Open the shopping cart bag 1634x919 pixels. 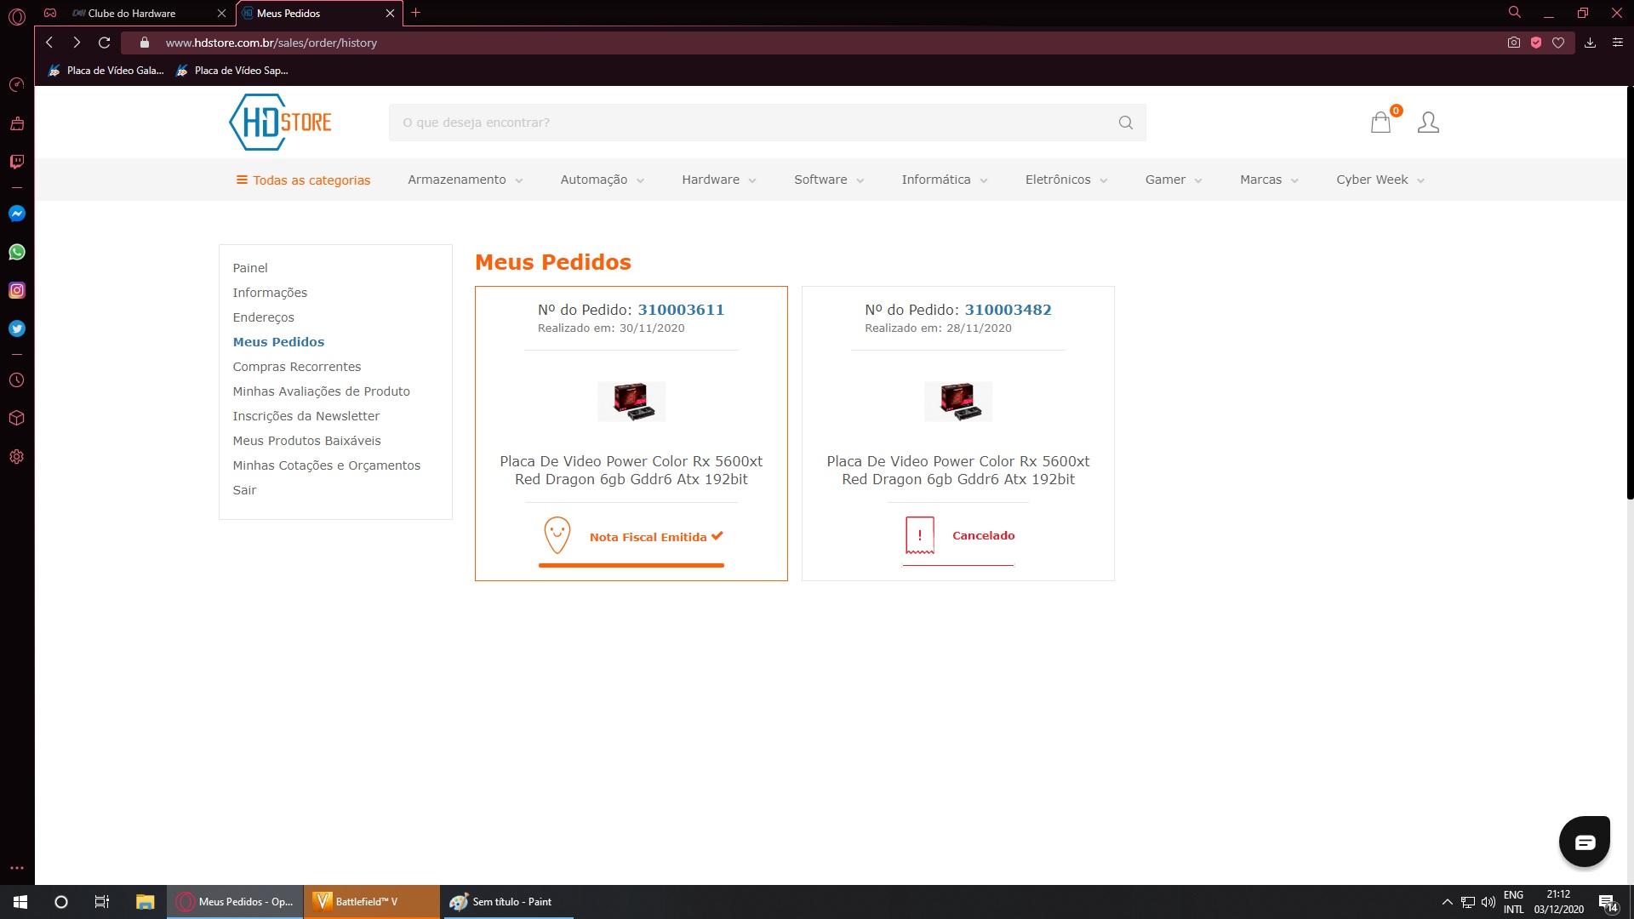click(1381, 123)
